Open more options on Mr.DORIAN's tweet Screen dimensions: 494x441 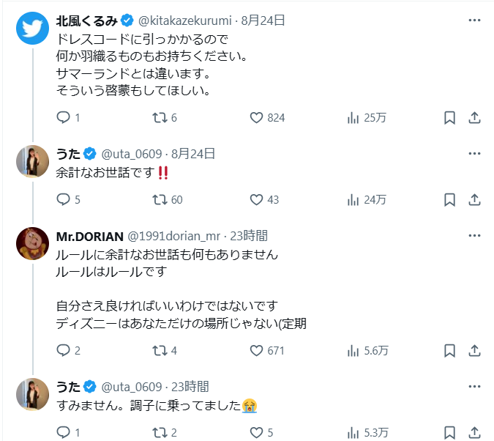(474, 235)
